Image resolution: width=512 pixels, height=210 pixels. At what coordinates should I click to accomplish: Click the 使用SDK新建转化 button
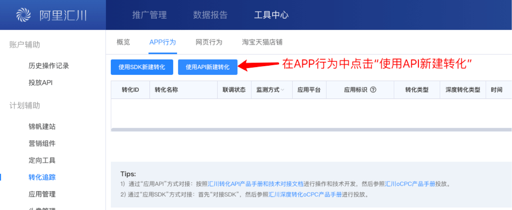[142, 67]
